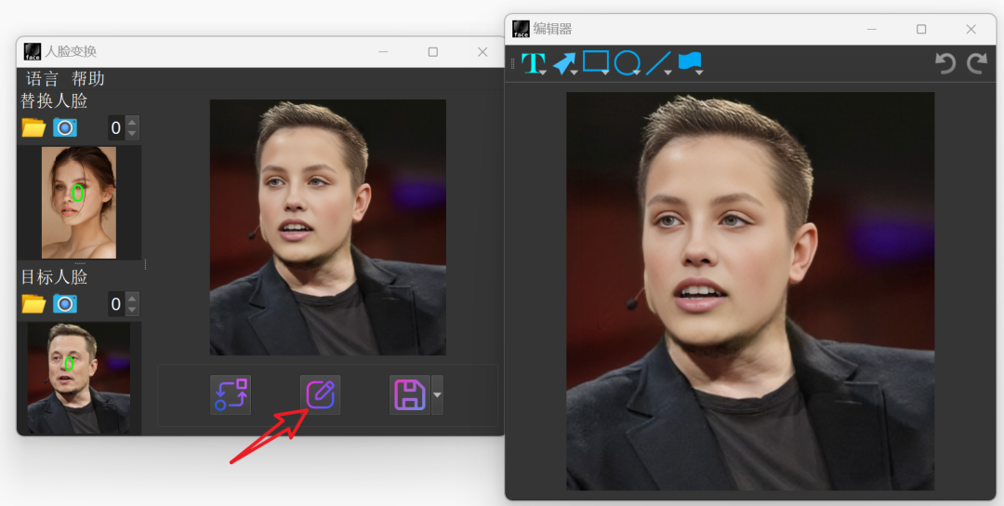The image size is (1004, 506).
Task: Open folder icon under 替换人脸
Action: point(33,127)
